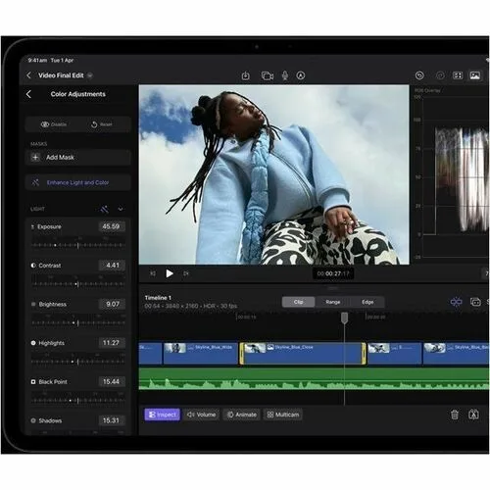Toggle the purple snapping icon

(x=456, y=302)
